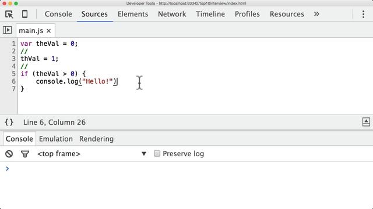Toggle device mode phone icon
Viewport: 373px width, 209px height.
coord(24,14)
